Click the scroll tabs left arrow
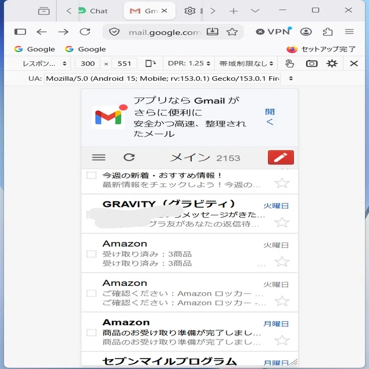The height and width of the screenshot is (369, 369). coord(69,11)
